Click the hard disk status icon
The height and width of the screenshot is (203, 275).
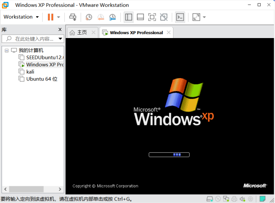210,199
